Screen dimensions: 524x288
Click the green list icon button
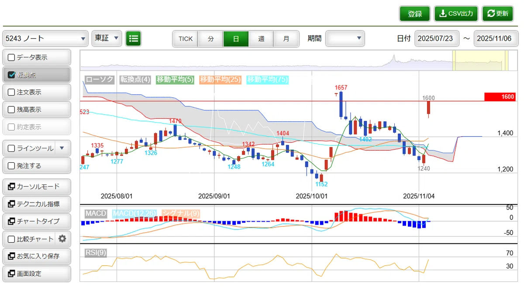tap(134, 38)
